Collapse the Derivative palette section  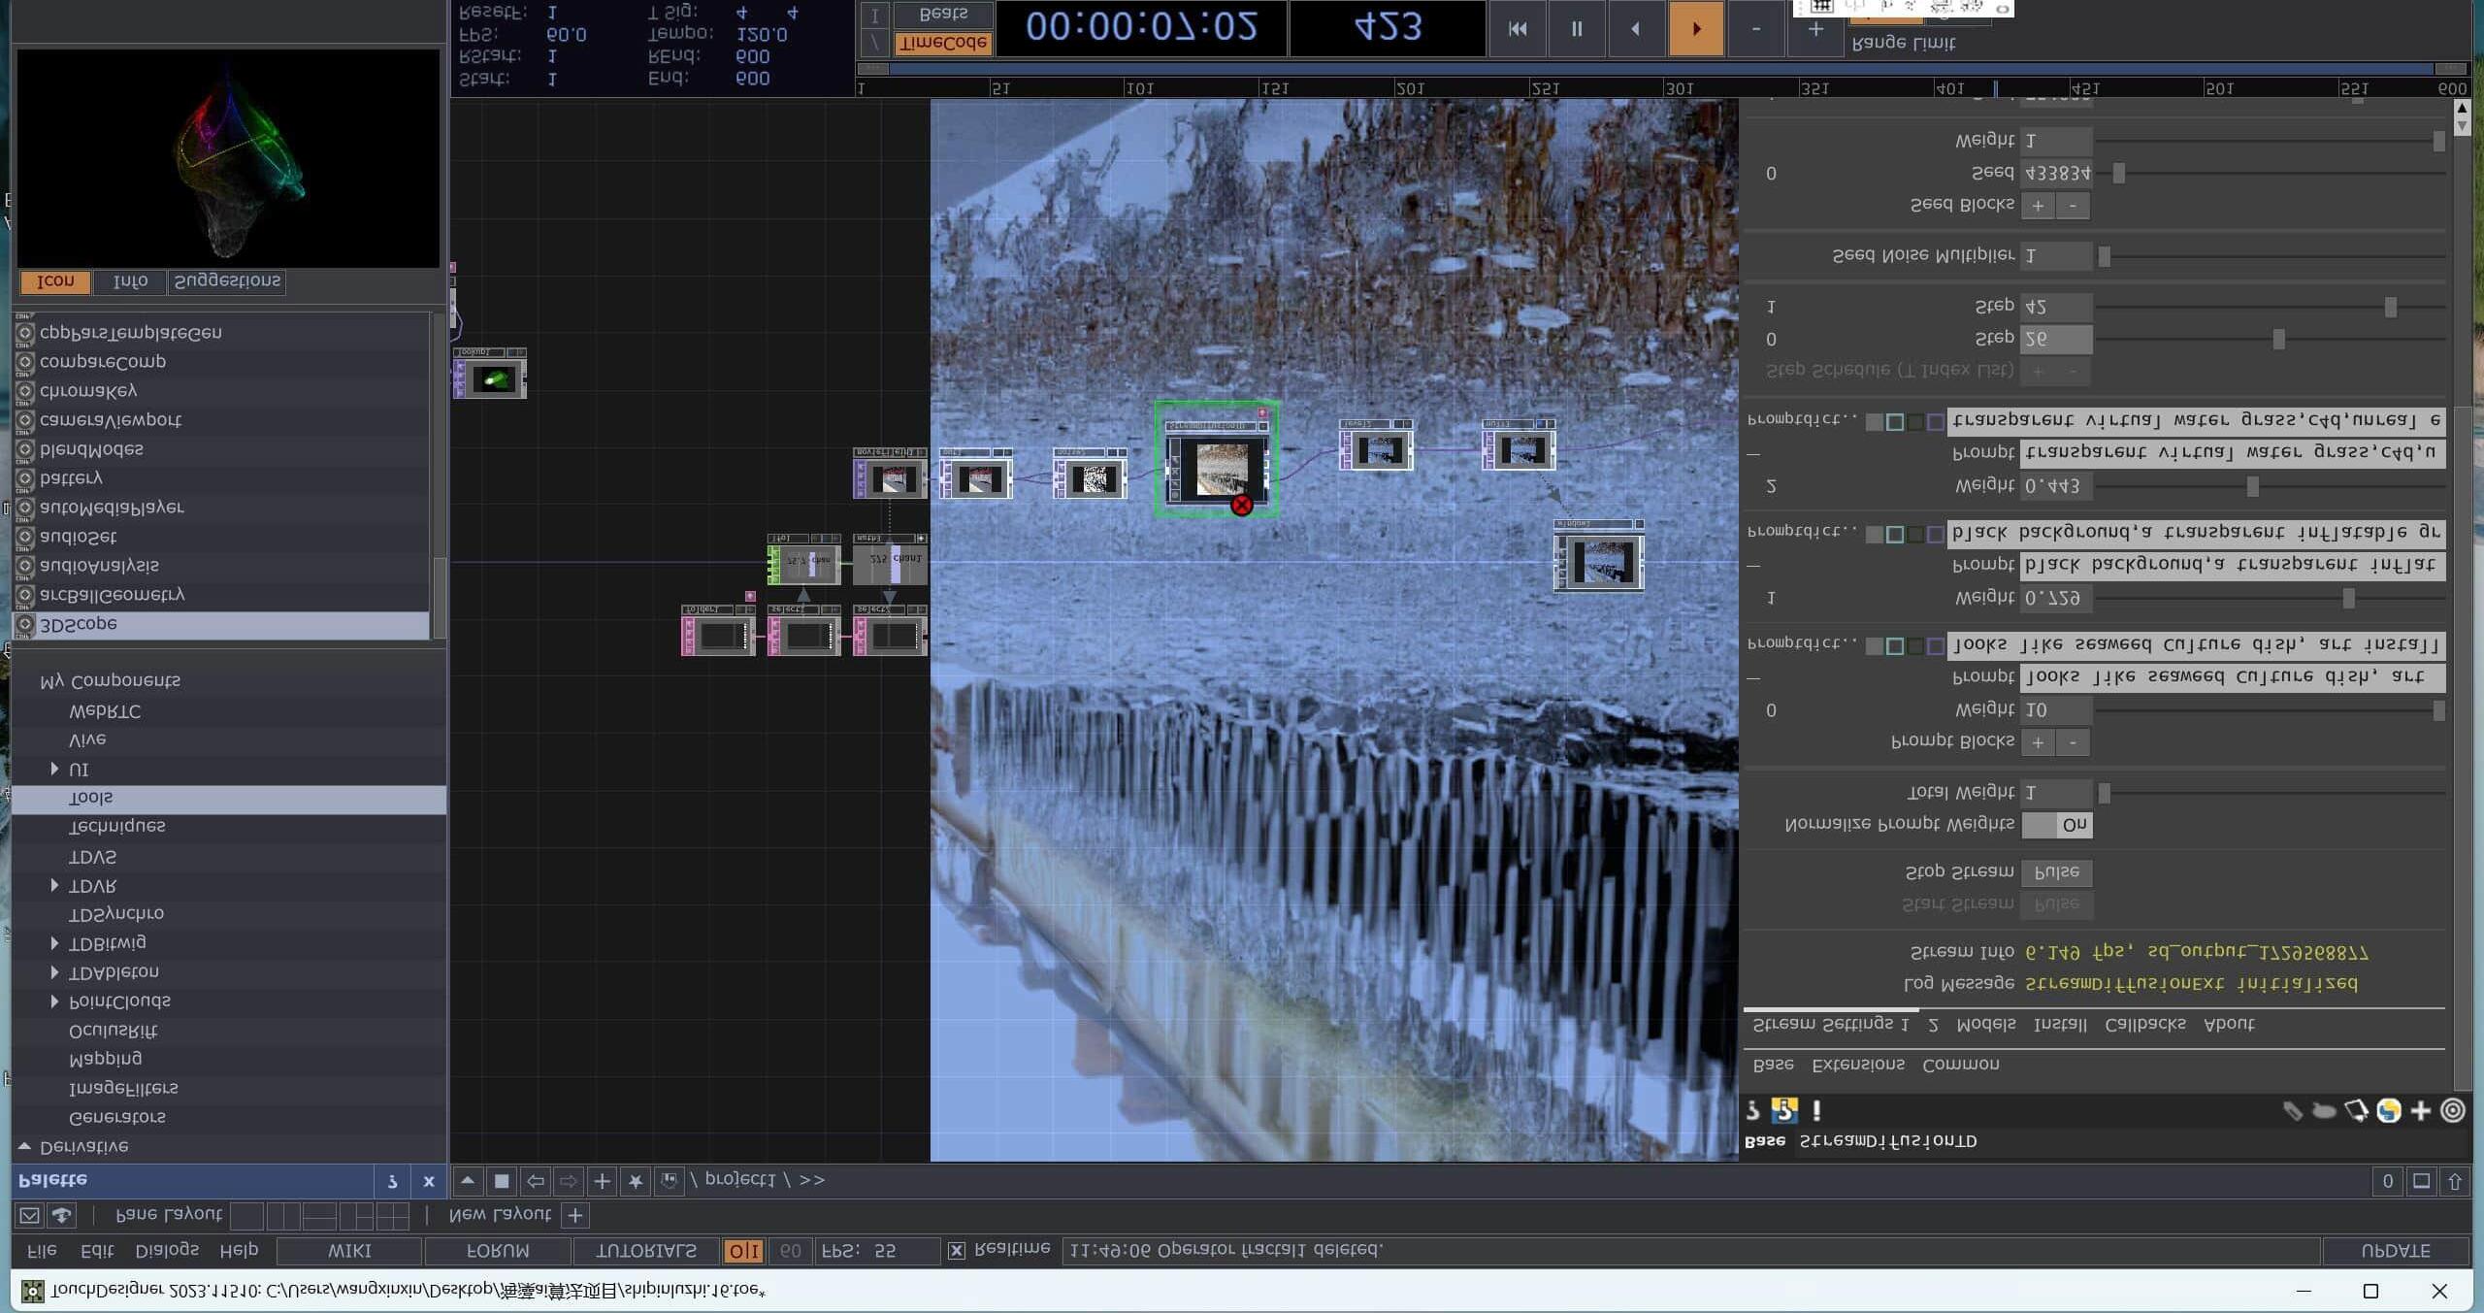click(x=24, y=1146)
